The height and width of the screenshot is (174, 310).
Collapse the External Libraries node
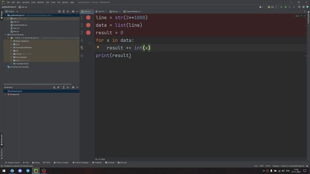pyautogui.click(x=5, y=35)
